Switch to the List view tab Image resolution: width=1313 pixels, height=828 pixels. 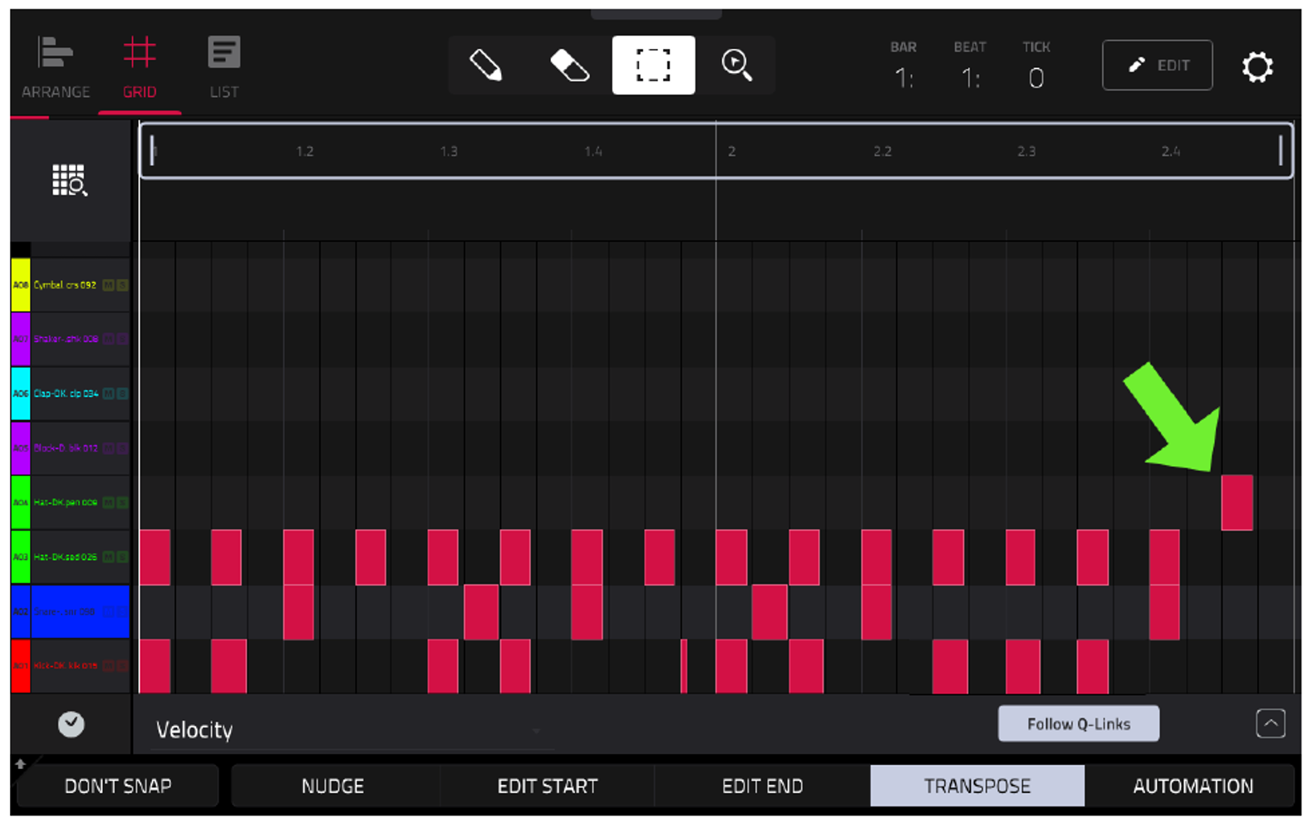tap(224, 68)
